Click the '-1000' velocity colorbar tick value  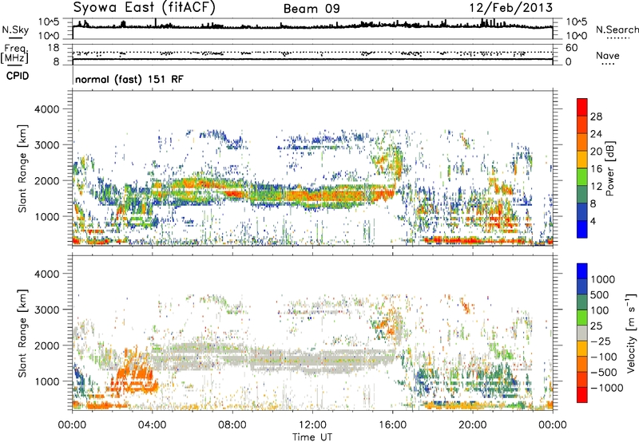607,388
